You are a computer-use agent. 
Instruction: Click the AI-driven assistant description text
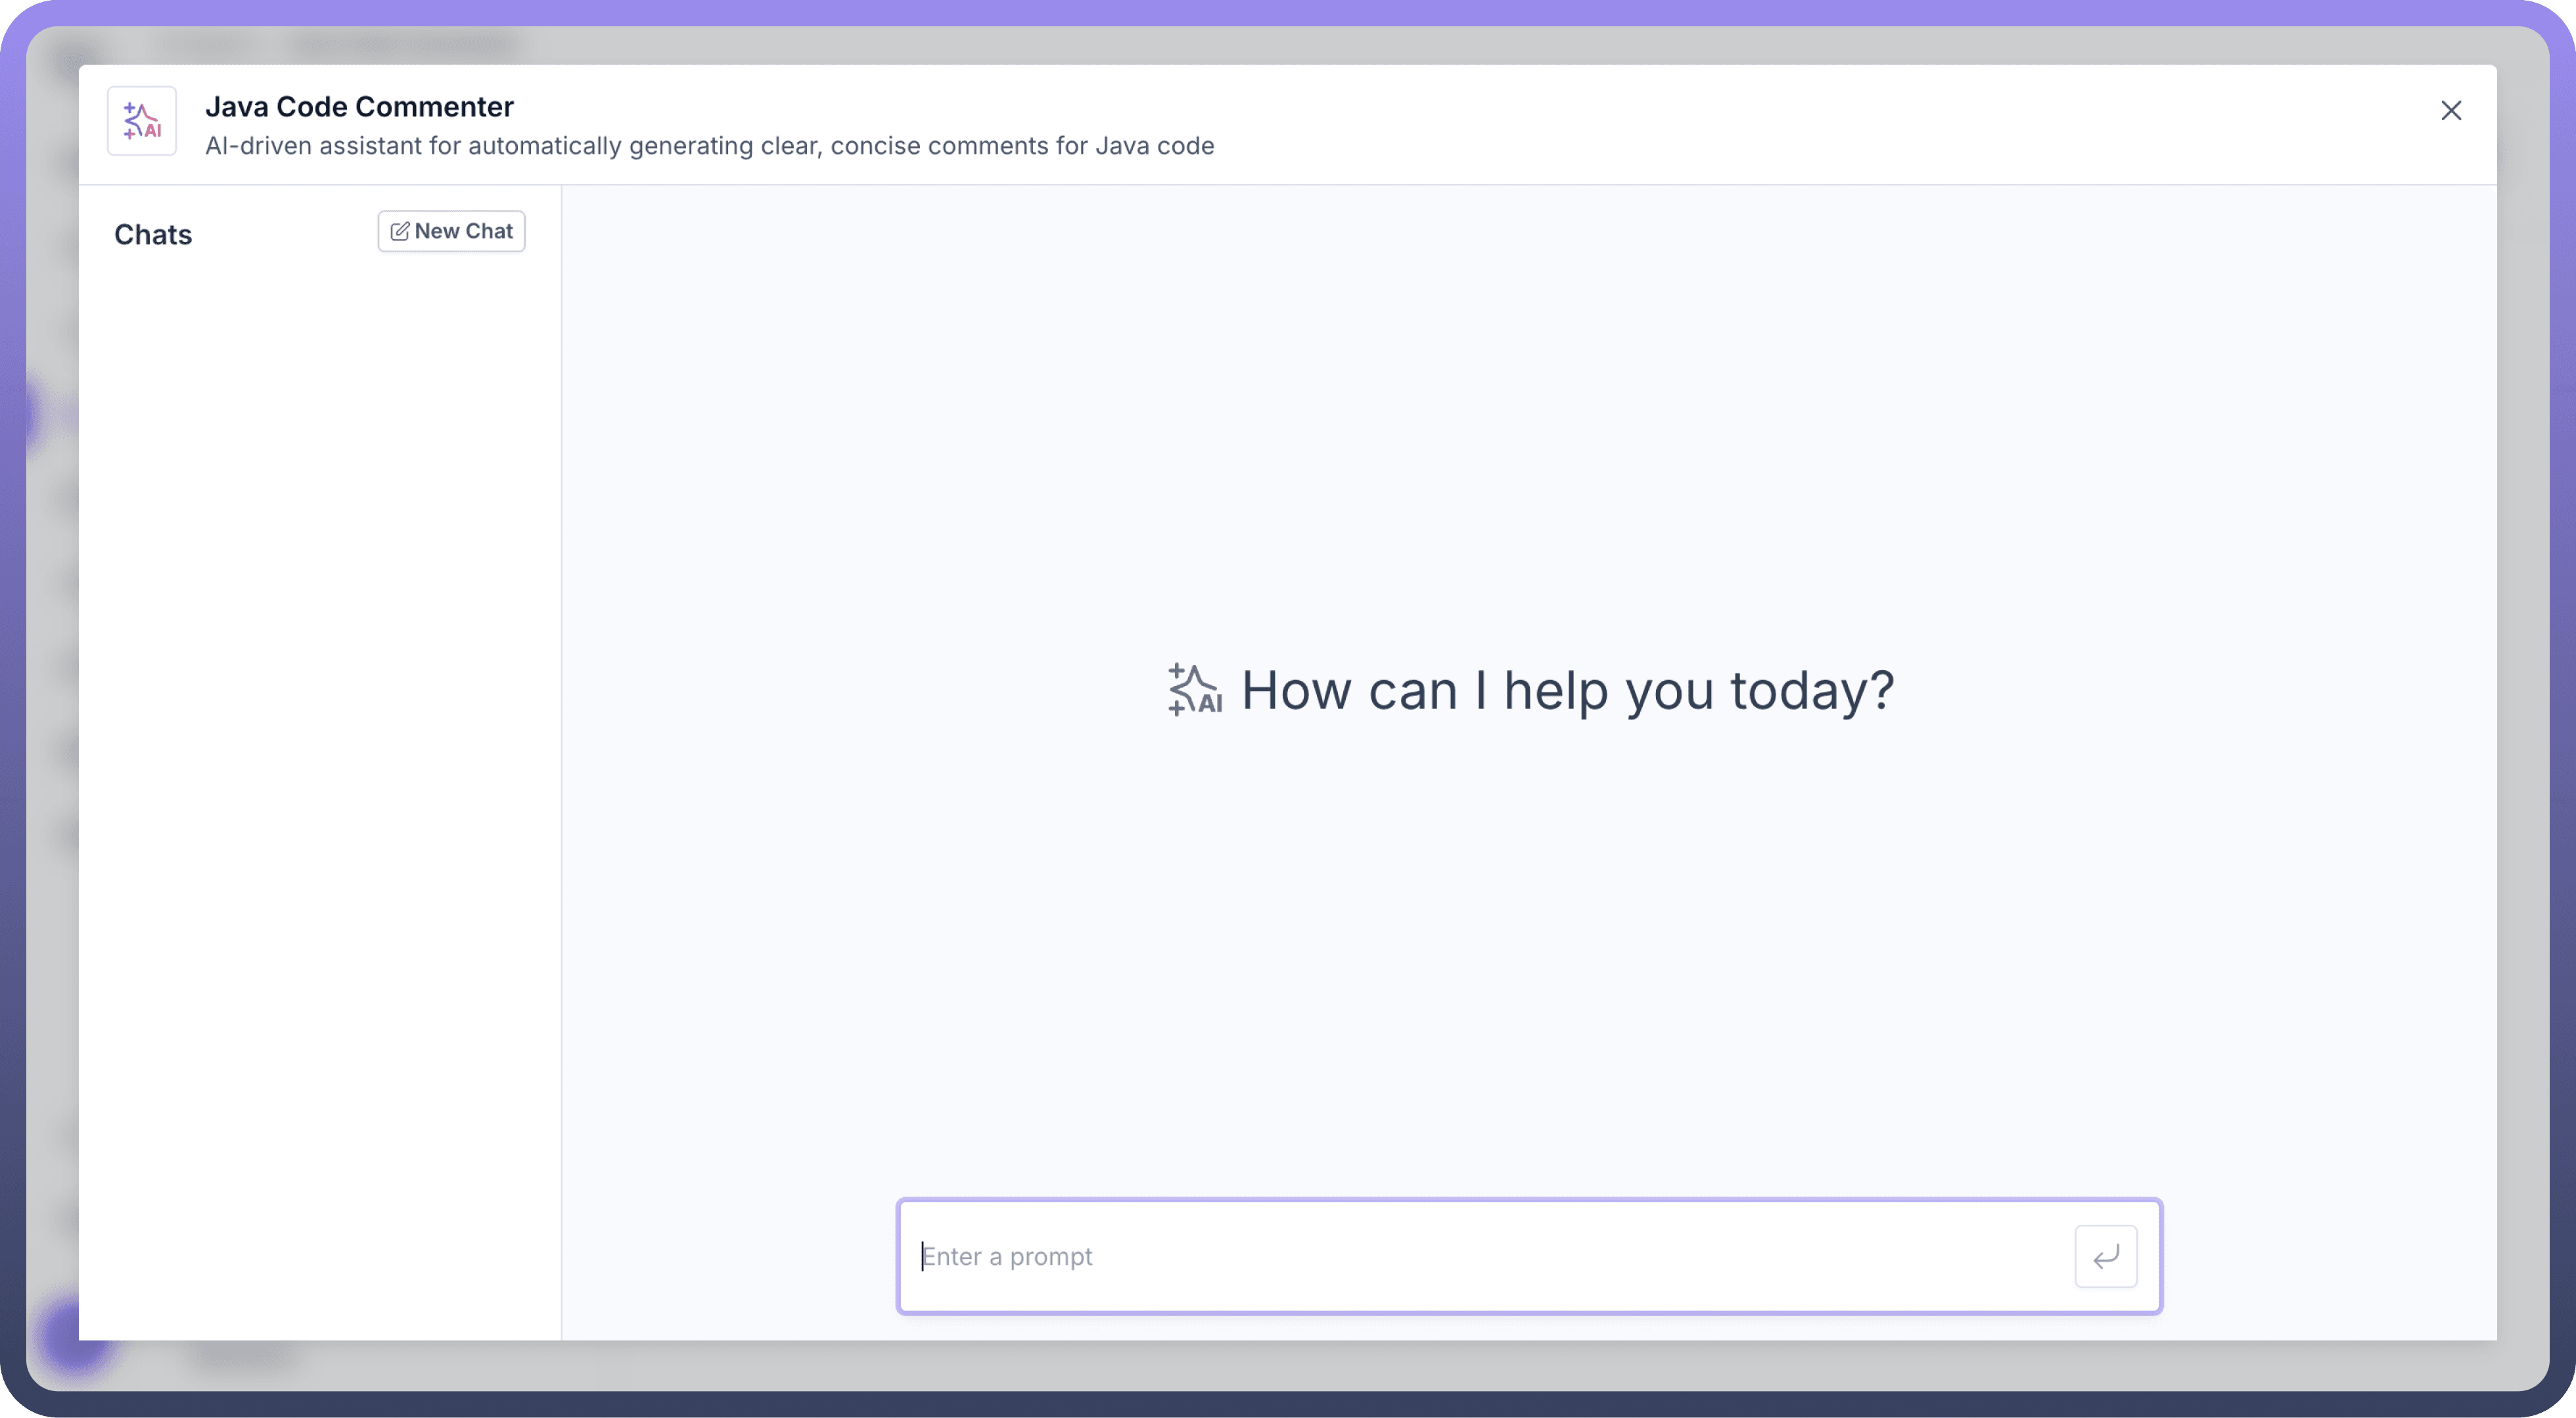click(x=709, y=146)
